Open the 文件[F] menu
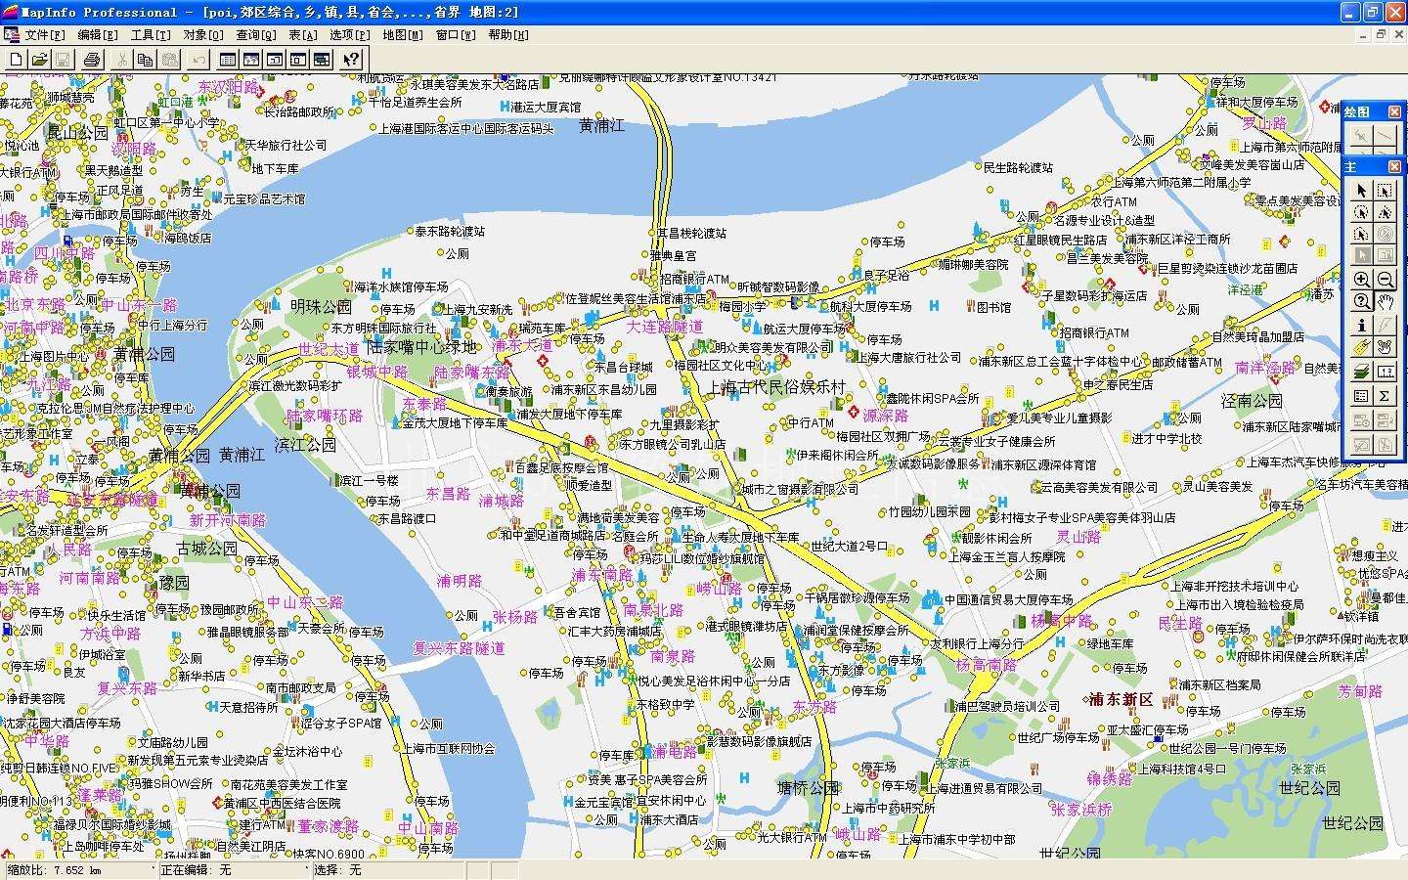The height and width of the screenshot is (880, 1408). [x=45, y=35]
